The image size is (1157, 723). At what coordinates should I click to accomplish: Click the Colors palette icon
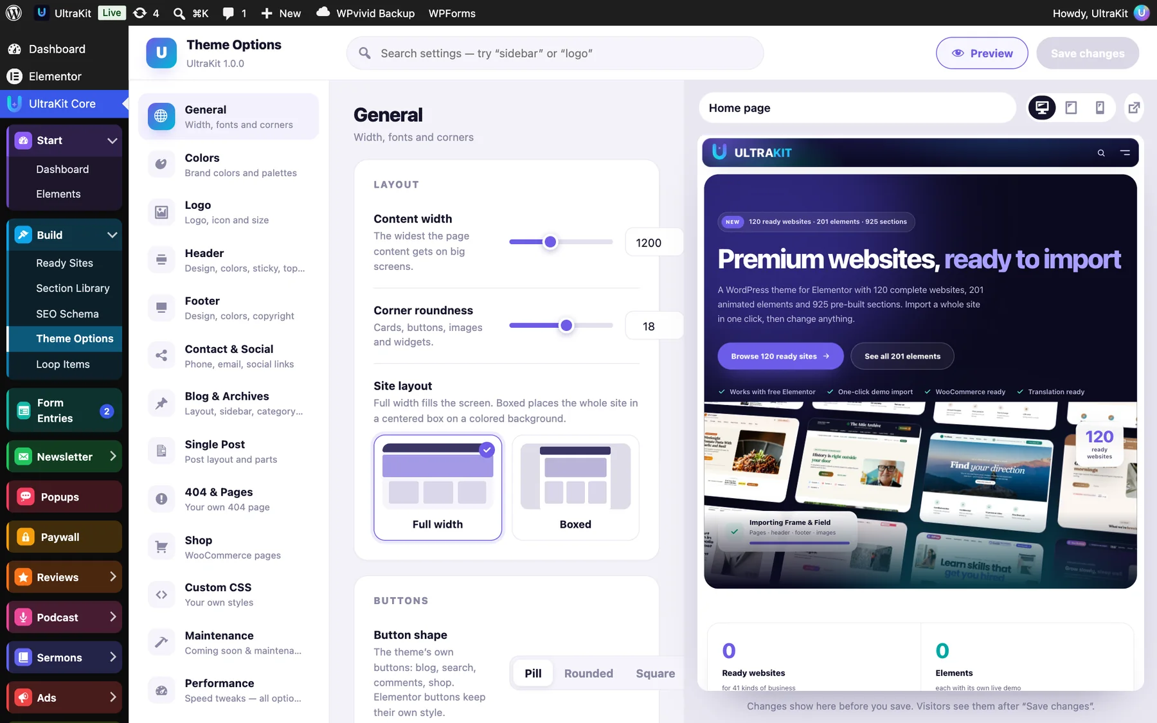[161, 165]
